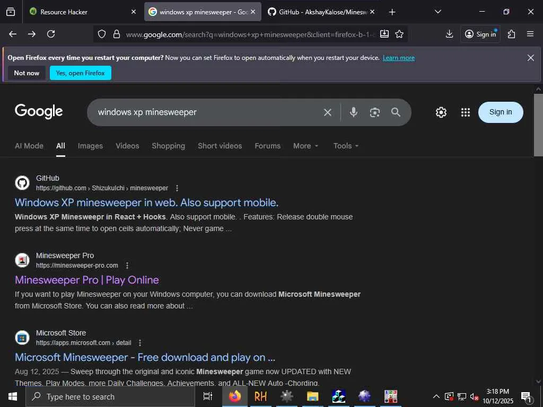Click the Google search input field
This screenshot has height=407, width=543.
pos(208,112)
